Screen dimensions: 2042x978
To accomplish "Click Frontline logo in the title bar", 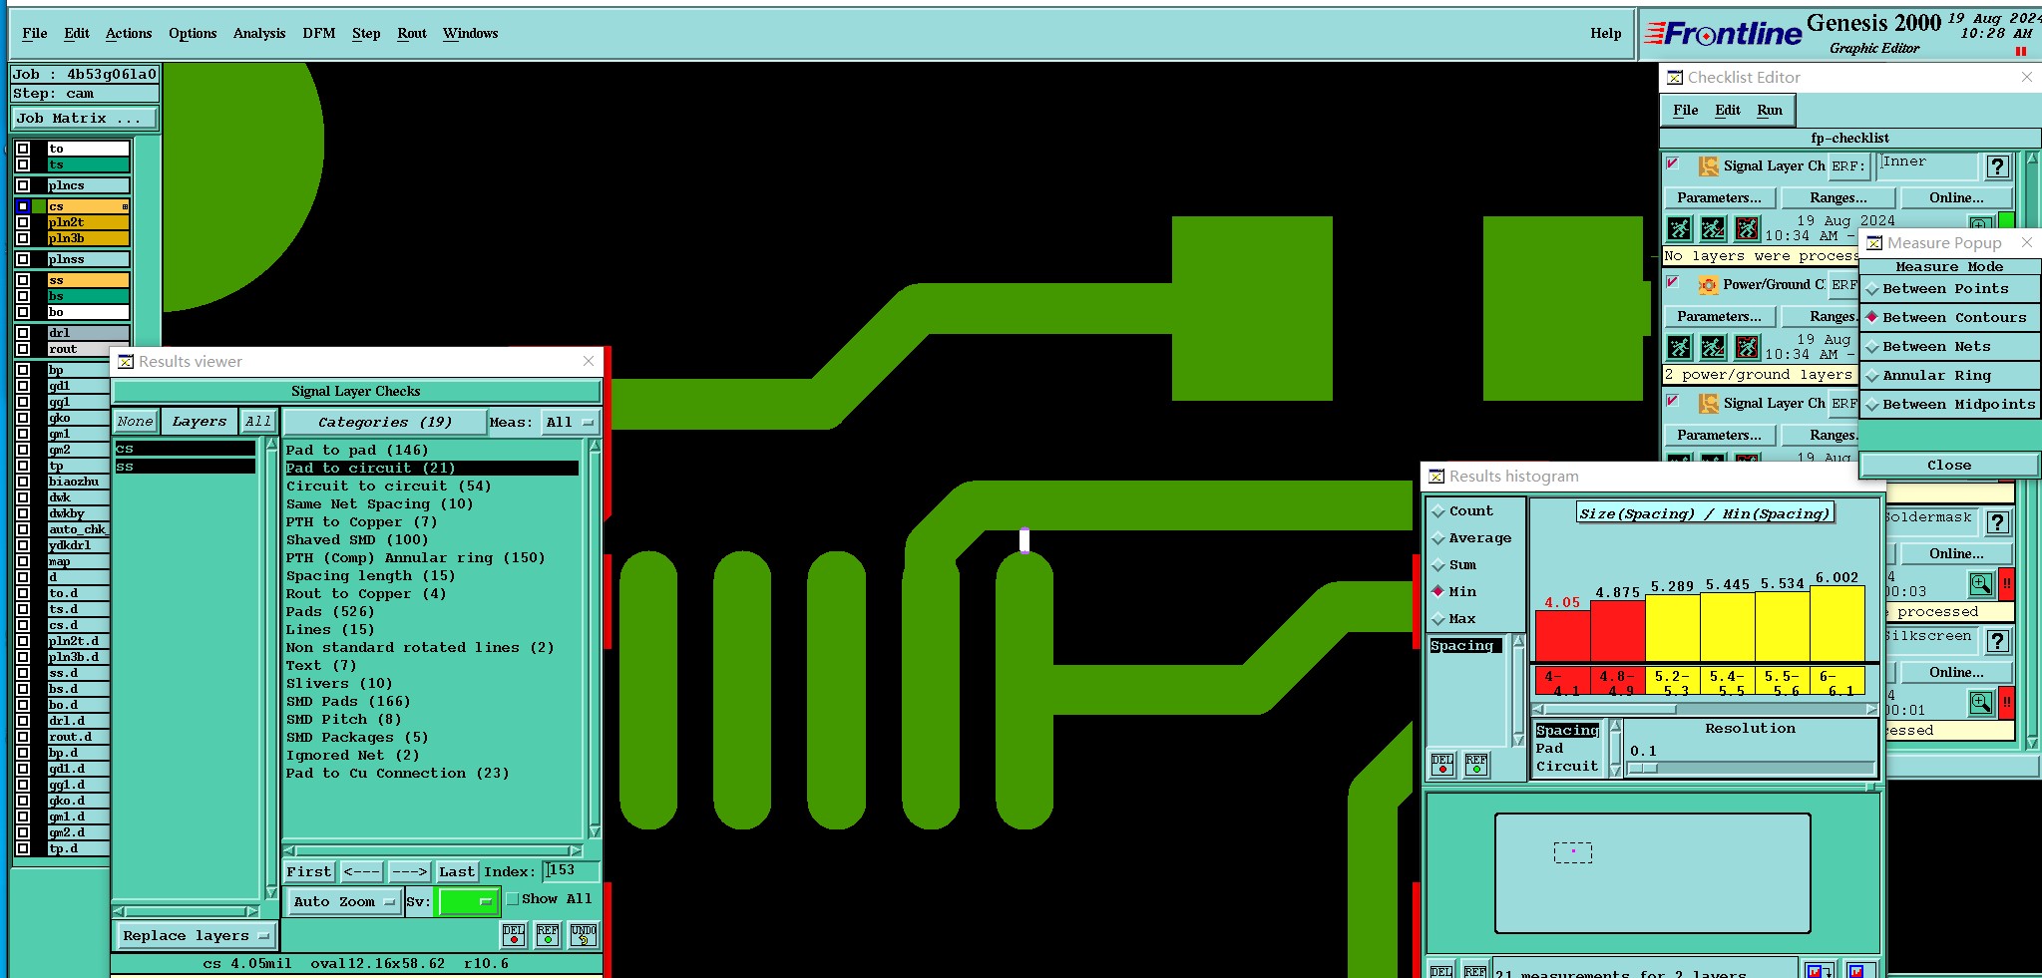I will pos(1723,34).
